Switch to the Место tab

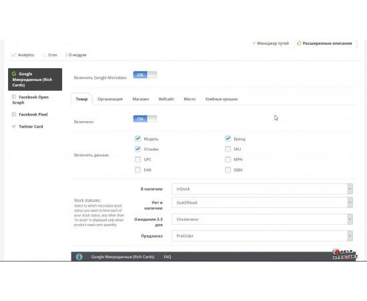pyautogui.click(x=190, y=99)
